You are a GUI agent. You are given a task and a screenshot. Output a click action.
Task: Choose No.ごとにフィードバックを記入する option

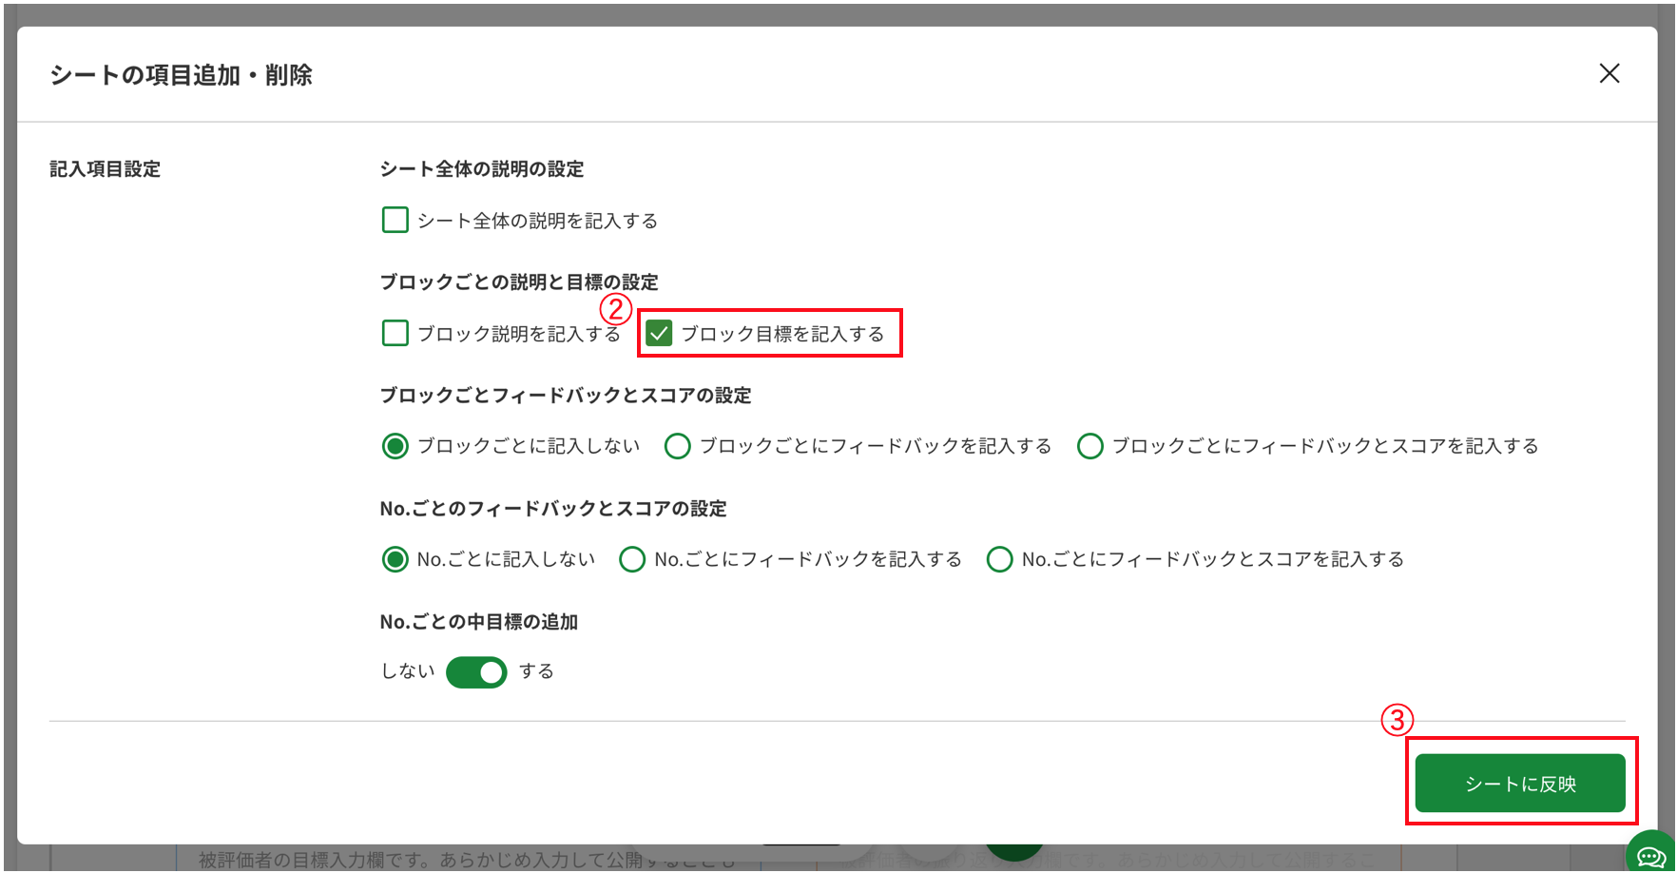pyautogui.click(x=632, y=559)
